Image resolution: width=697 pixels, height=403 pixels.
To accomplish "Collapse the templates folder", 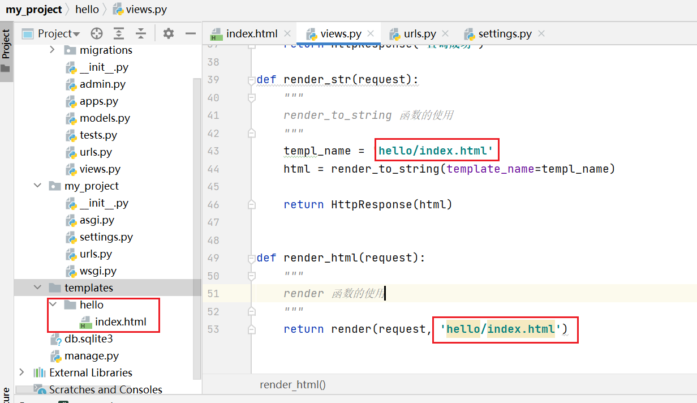I will click(x=37, y=288).
